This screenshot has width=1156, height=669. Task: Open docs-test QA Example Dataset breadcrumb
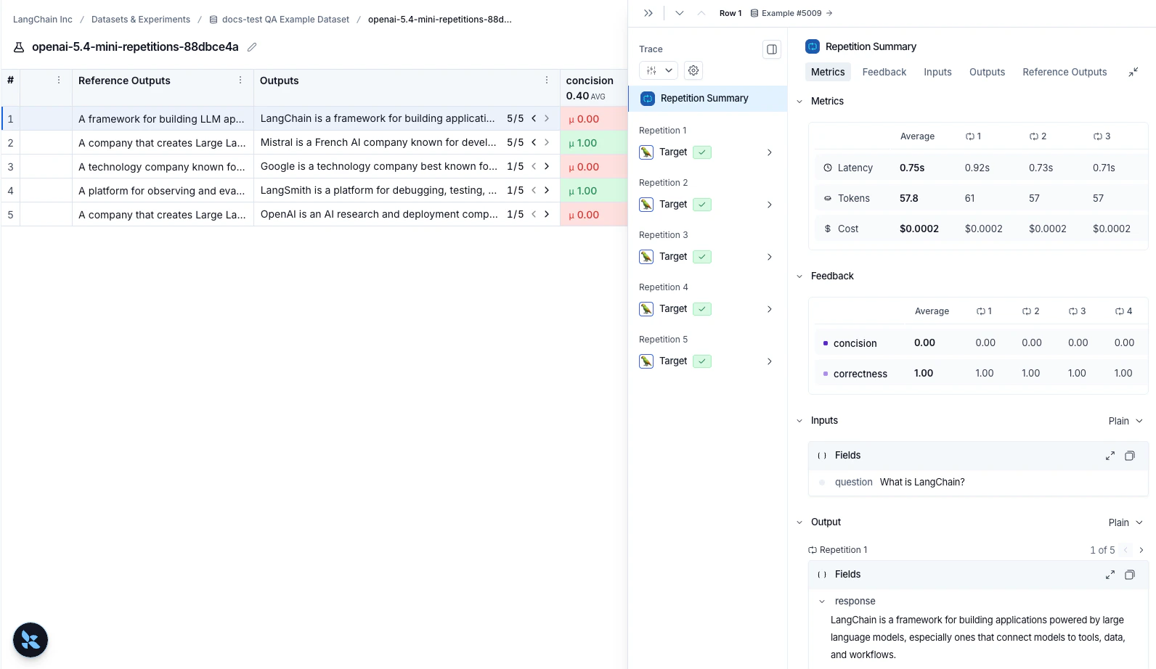(x=280, y=20)
